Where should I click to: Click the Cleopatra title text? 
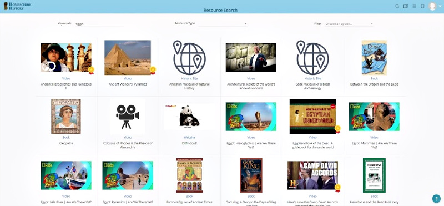(66, 143)
